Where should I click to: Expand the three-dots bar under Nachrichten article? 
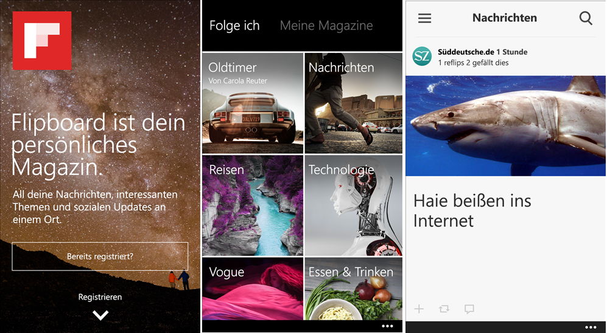(x=591, y=327)
